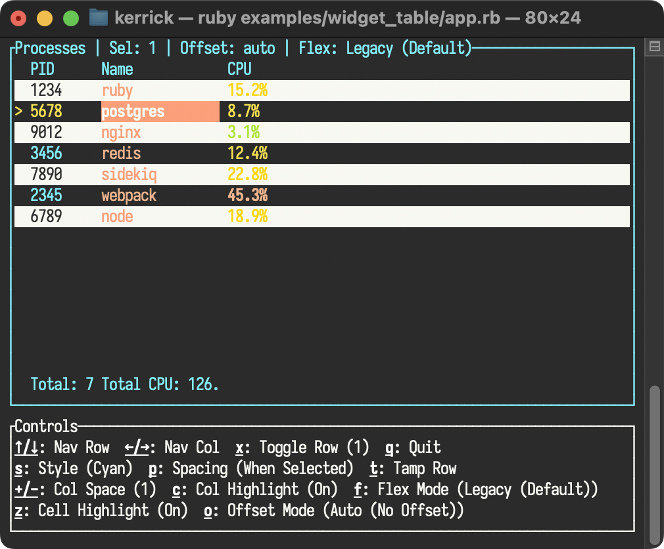664x549 pixels.
Task: Click the PID column header
Action: 42,70
